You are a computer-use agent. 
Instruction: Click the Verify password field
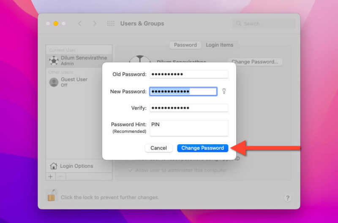tap(188, 108)
